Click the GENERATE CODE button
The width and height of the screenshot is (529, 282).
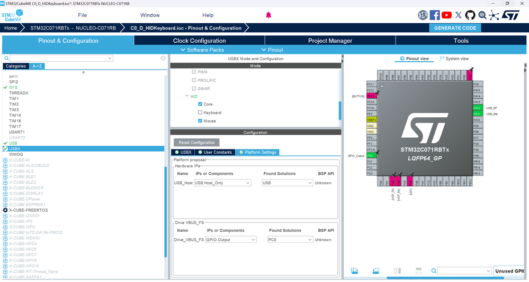(x=455, y=28)
